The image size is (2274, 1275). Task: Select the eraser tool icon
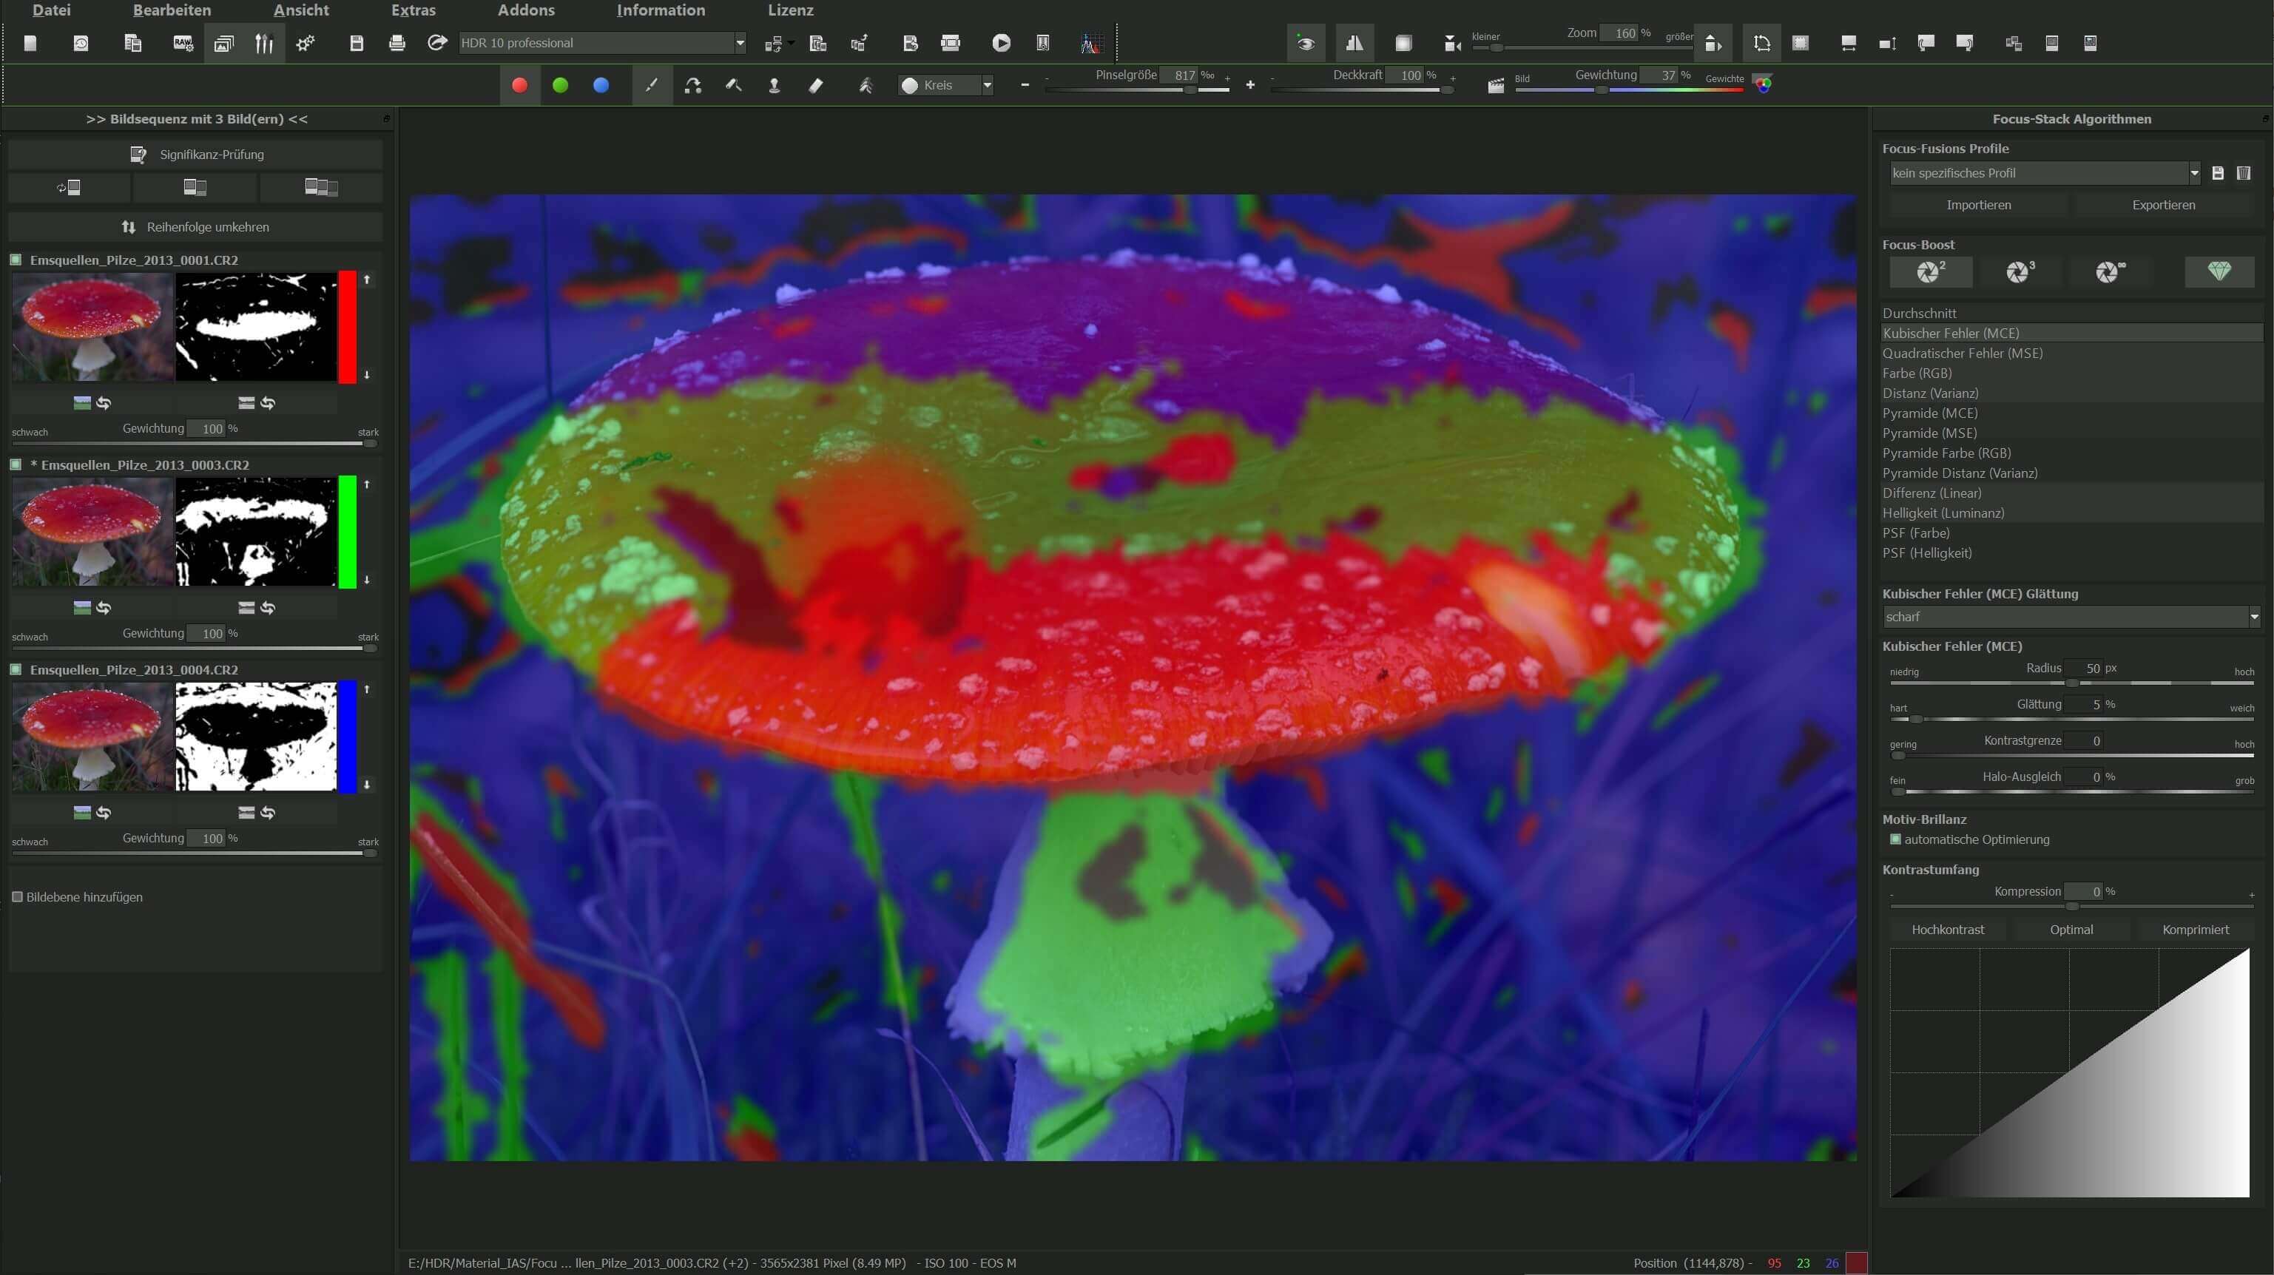816,86
